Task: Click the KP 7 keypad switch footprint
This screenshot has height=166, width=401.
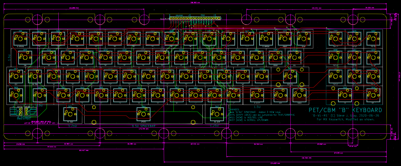Action: (x=336, y=39)
